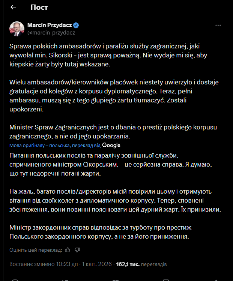Screen dimensions: 233x281
Task: Open the three-dot more options menu
Action: pyautogui.click(x=218, y=26)
